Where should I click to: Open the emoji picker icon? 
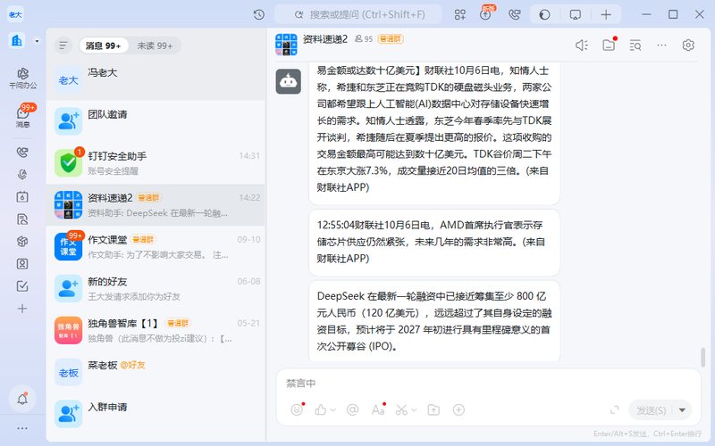pyautogui.click(x=297, y=409)
